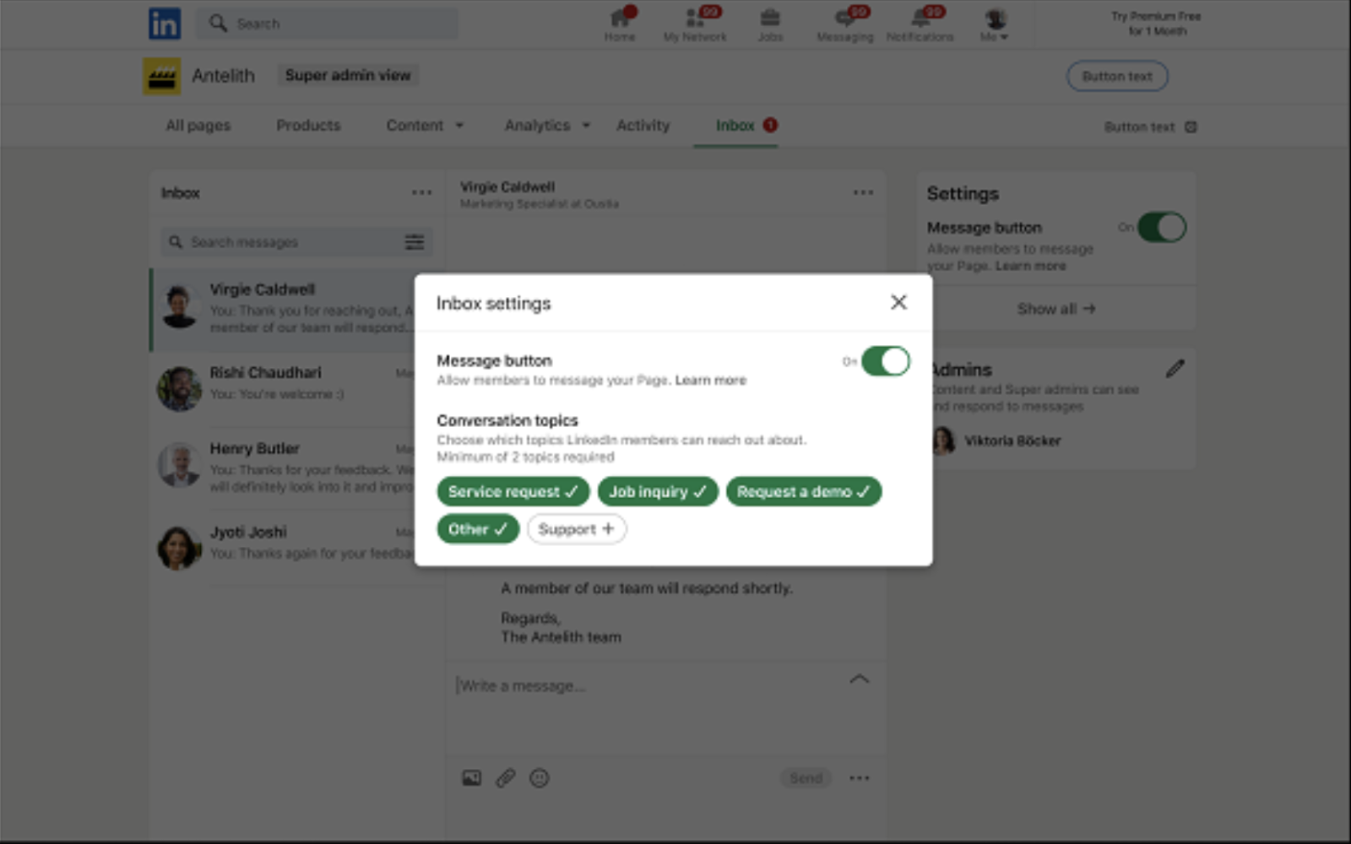Expand the Content dropdown menu
This screenshot has width=1351, height=844.
pyautogui.click(x=425, y=126)
